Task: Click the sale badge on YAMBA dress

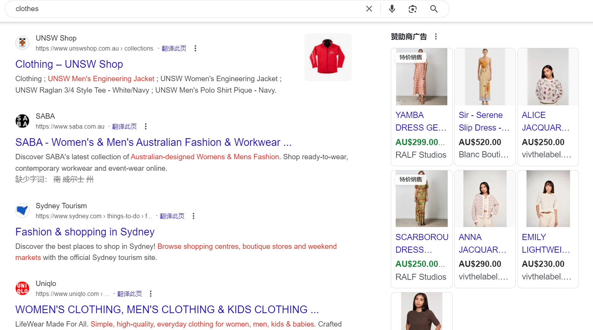Action: point(411,57)
